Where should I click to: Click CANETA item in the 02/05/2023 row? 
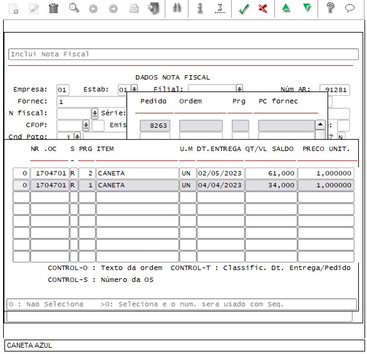[x=137, y=174]
